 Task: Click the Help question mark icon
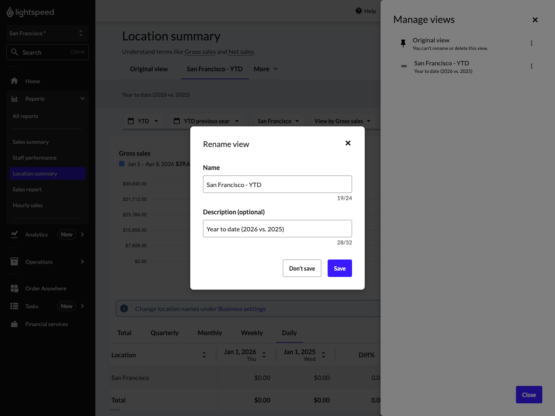coord(359,11)
